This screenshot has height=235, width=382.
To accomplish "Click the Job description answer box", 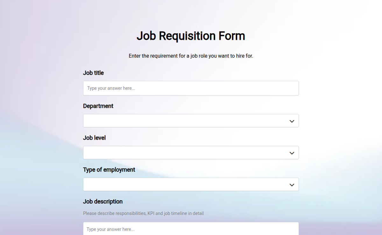I will pos(191,229).
